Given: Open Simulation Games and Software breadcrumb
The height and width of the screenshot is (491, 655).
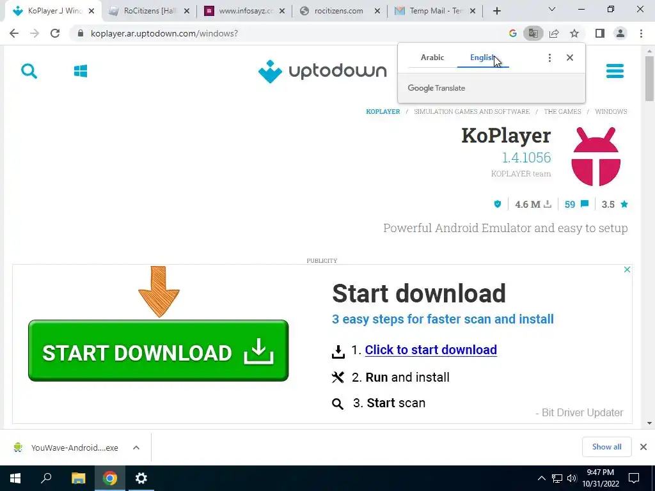Looking at the screenshot, I should pos(471,111).
